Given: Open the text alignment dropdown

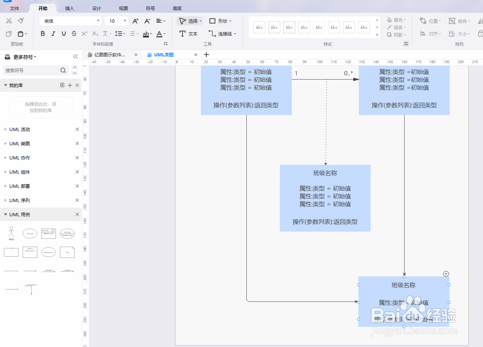Looking at the screenshot, I should pos(161,21).
